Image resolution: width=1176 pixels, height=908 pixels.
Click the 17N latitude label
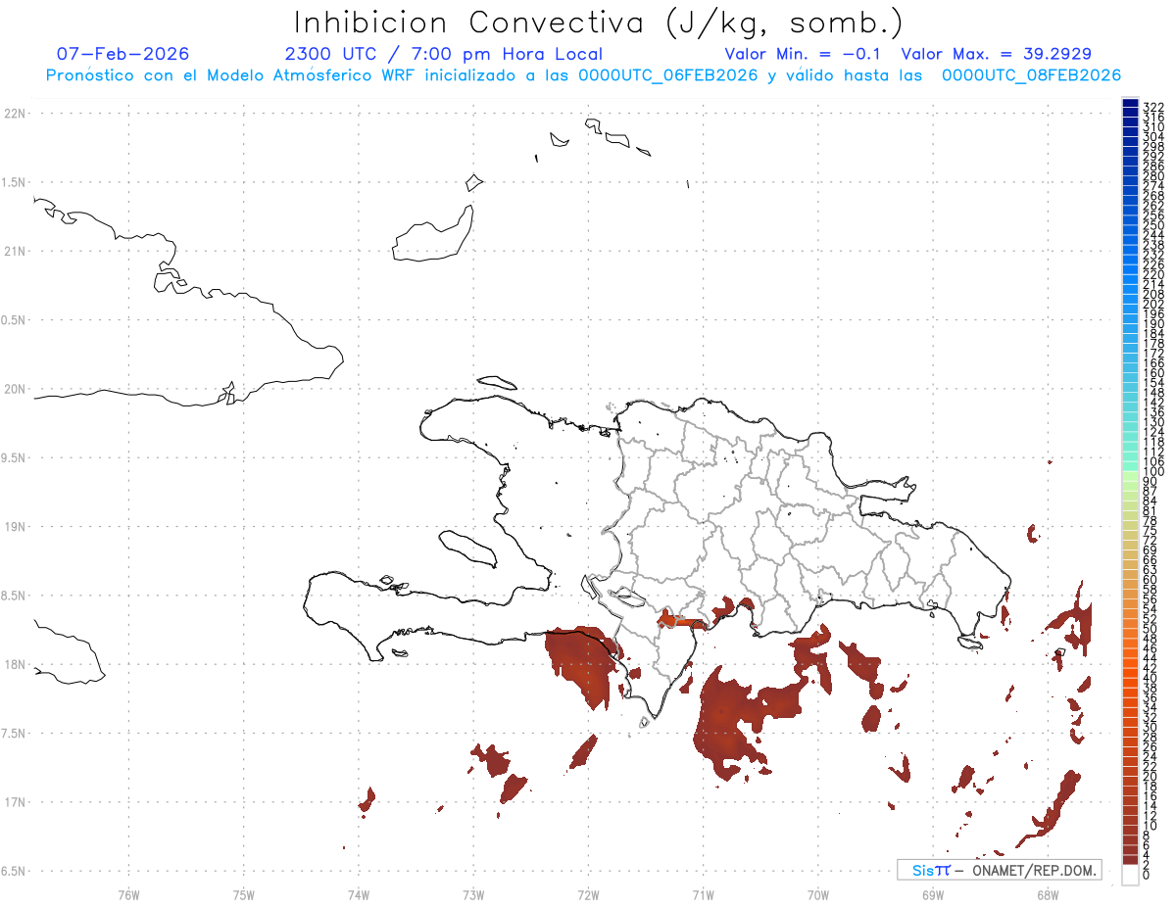(x=15, y=801)
